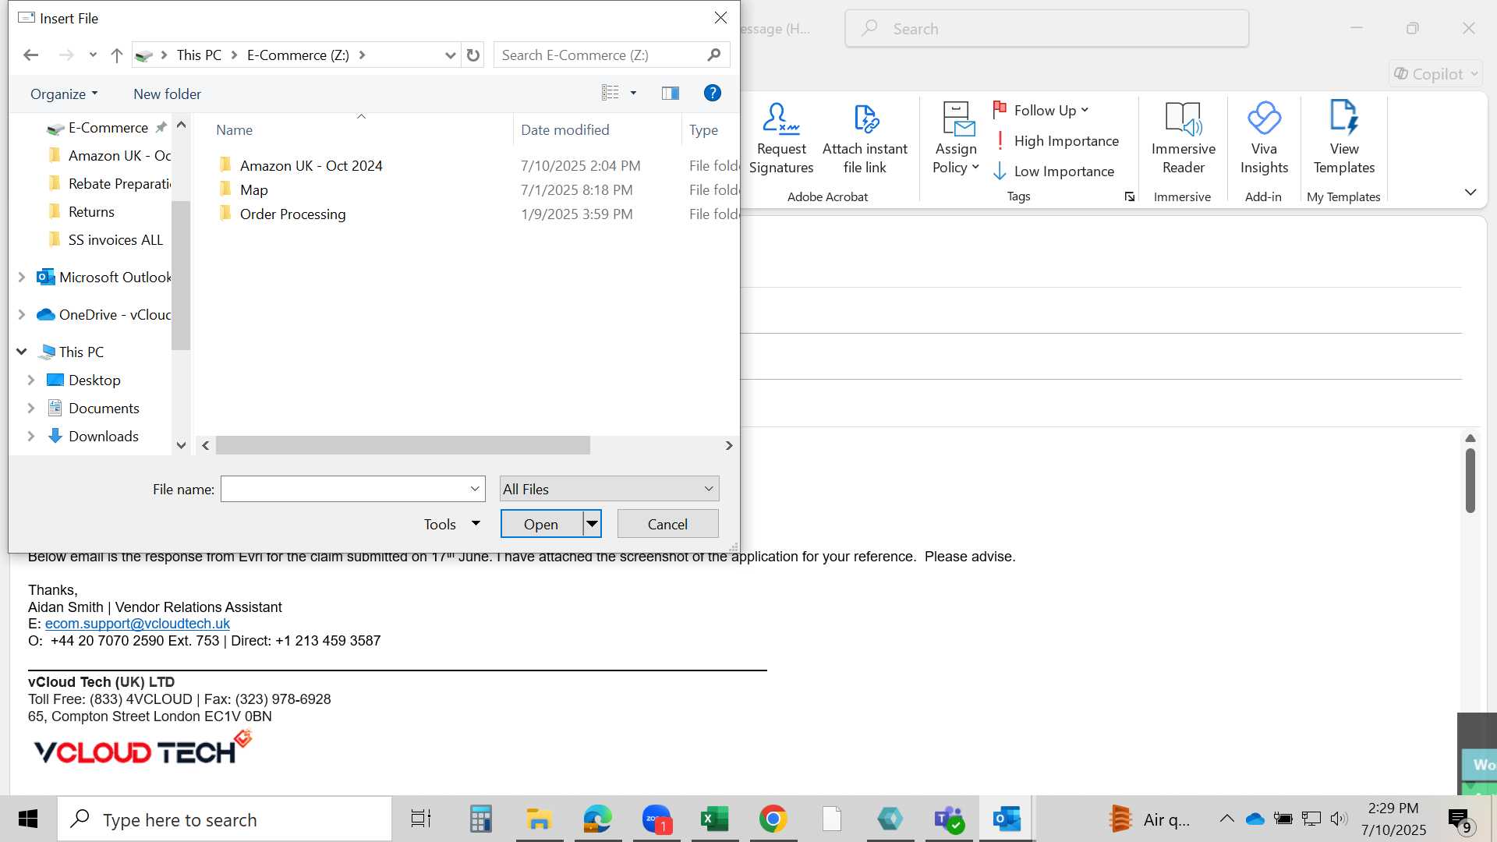Open Copilot in Outlook
The height and width of the screenshot is (842, 1497).
(x=1435, y=74)
